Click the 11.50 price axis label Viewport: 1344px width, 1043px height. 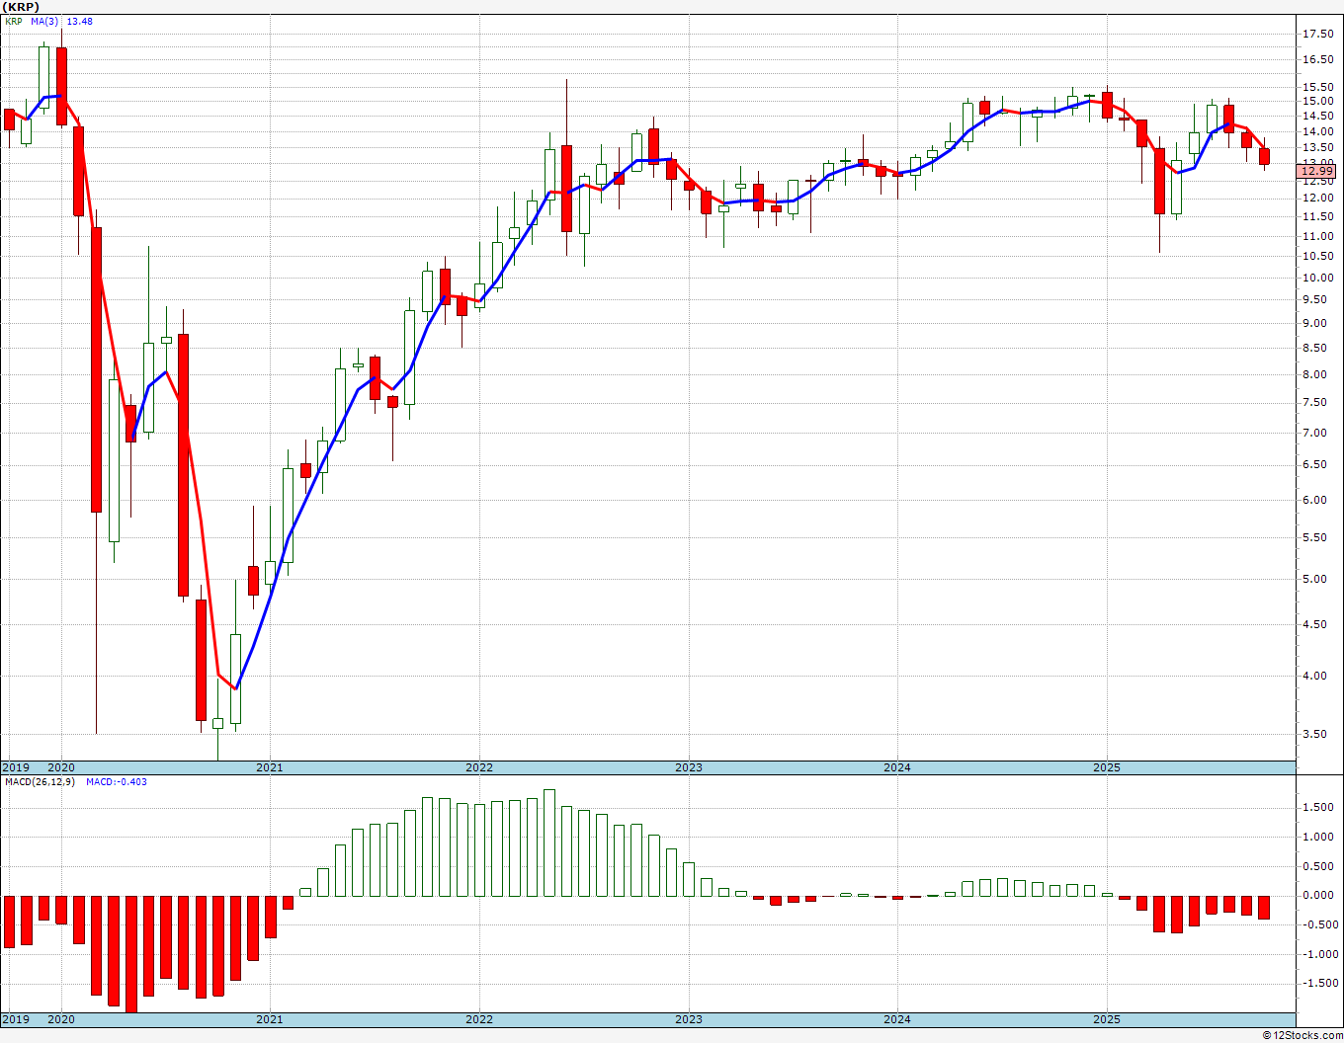click(1317, 216)
